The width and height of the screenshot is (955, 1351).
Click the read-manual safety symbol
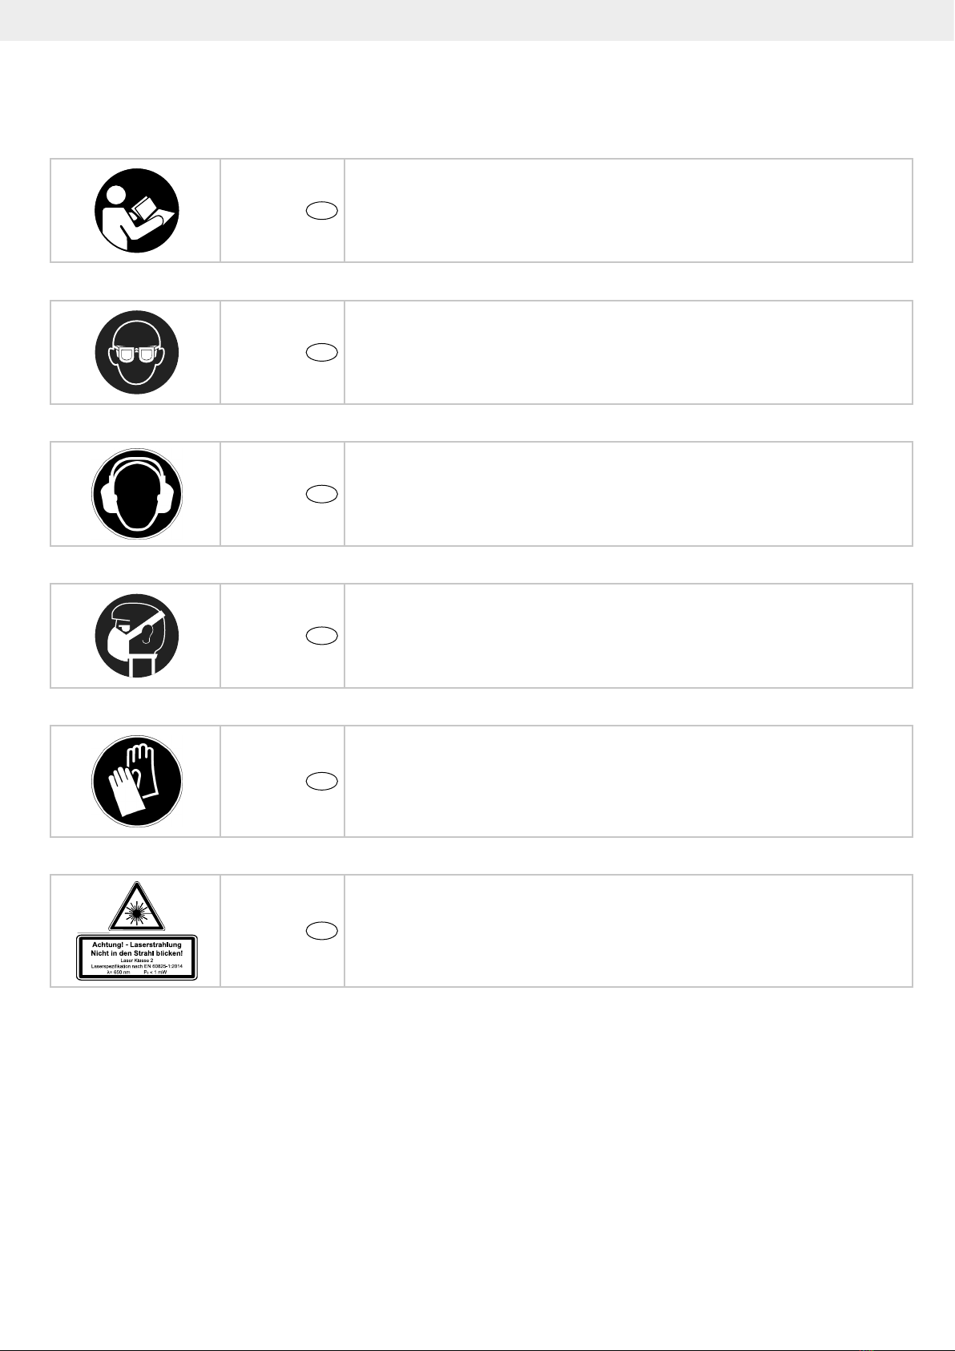[x=136, y=211]
